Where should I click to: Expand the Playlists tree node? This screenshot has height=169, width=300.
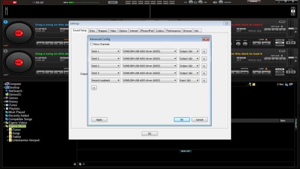4,109
